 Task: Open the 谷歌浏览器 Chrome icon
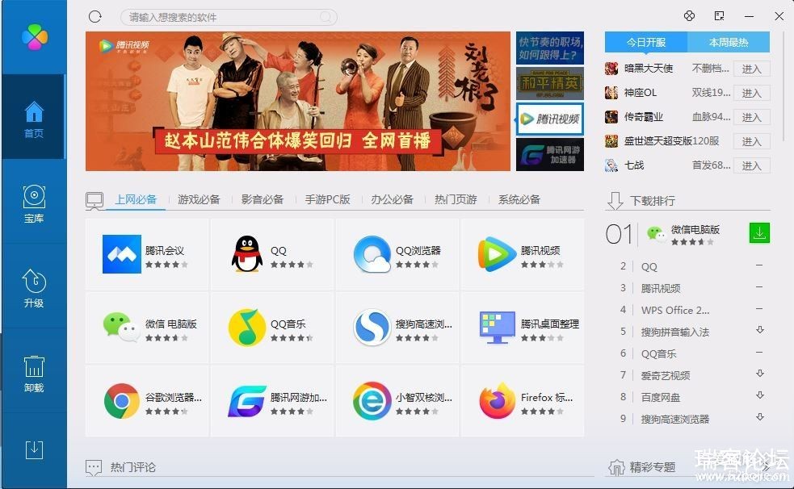tap(121, 401)
